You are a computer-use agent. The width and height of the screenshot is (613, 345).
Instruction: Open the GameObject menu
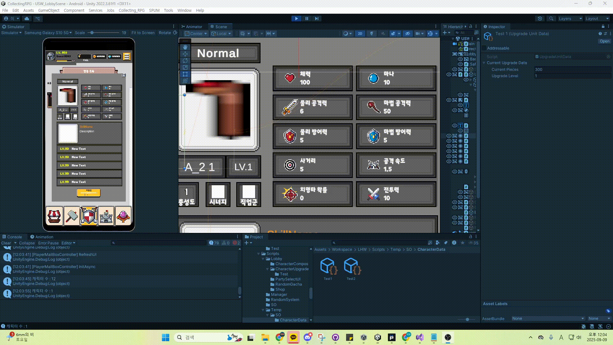click(49, 10)
